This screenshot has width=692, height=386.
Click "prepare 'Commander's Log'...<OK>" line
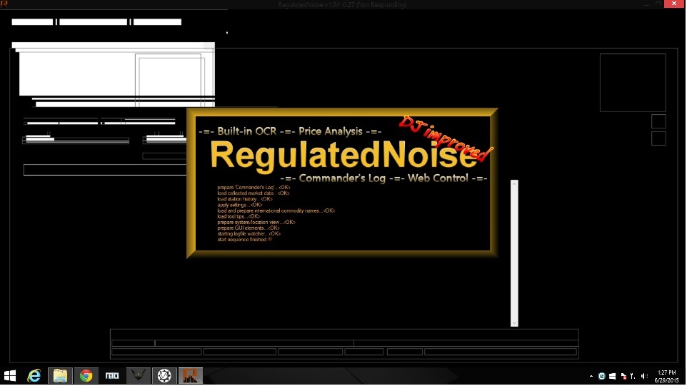point(254,188)
